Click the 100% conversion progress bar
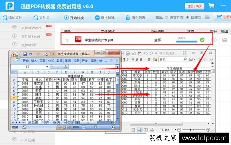231x145 pixels. [x=186, y=42]
